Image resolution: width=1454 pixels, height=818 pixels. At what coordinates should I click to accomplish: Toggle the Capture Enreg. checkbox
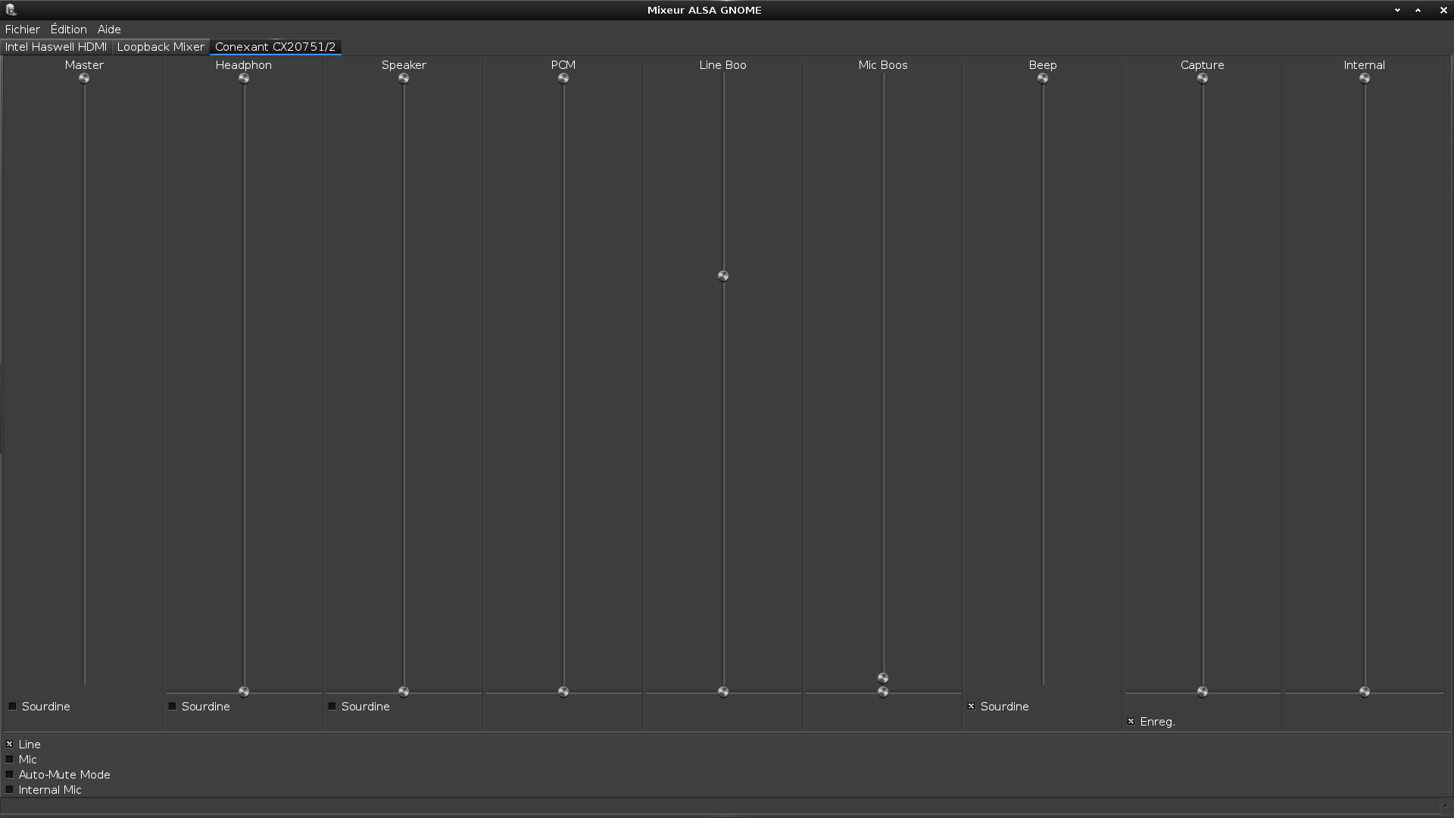(x=1131, y=722)
